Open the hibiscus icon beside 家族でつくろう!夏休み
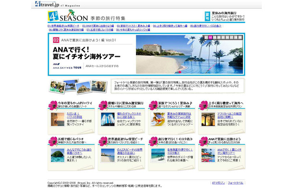The height and width of the screenshot is (192, 293). (153, 105)
